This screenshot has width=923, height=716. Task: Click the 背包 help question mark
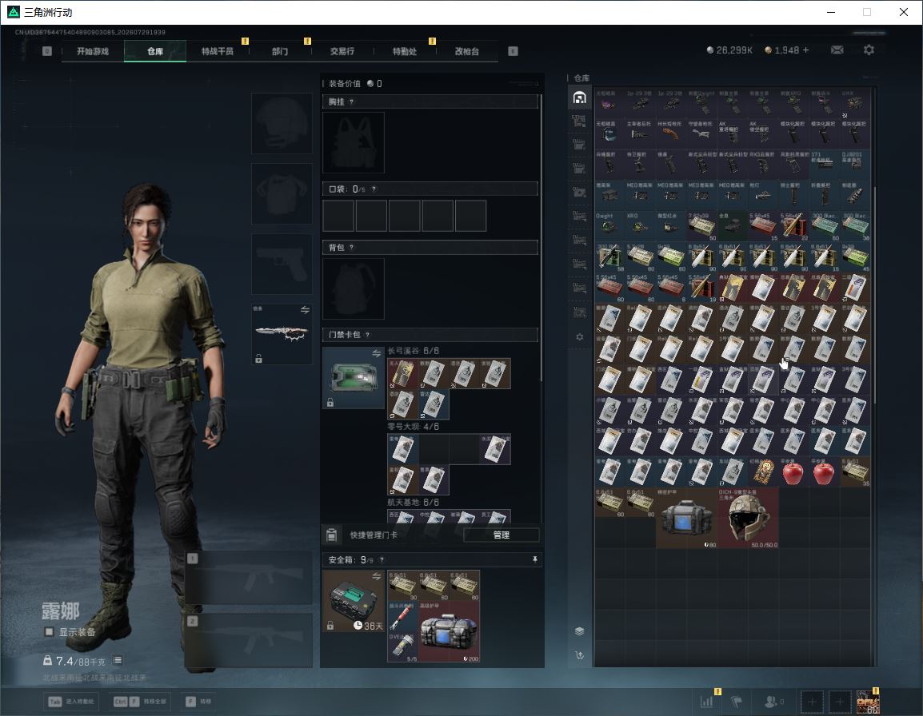tap(351, 248)
